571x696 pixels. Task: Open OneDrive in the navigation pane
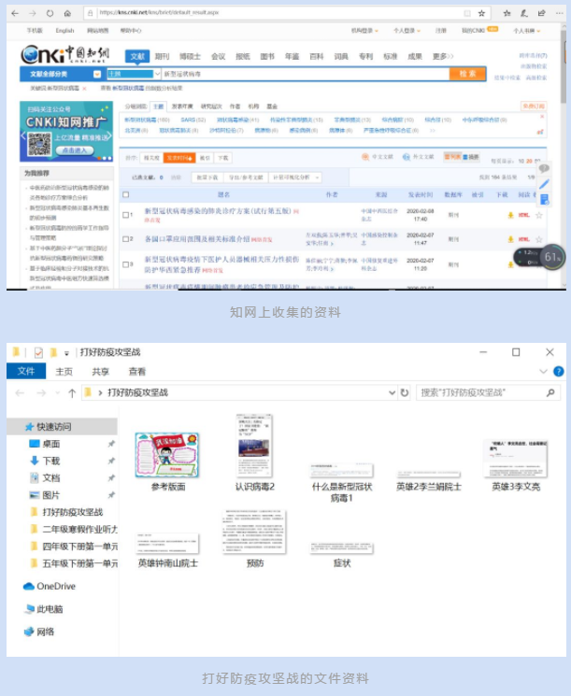[x=55, y=587]
